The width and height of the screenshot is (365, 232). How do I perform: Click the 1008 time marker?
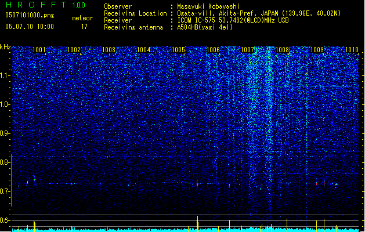pyautogui.click(x=283, y=50)
